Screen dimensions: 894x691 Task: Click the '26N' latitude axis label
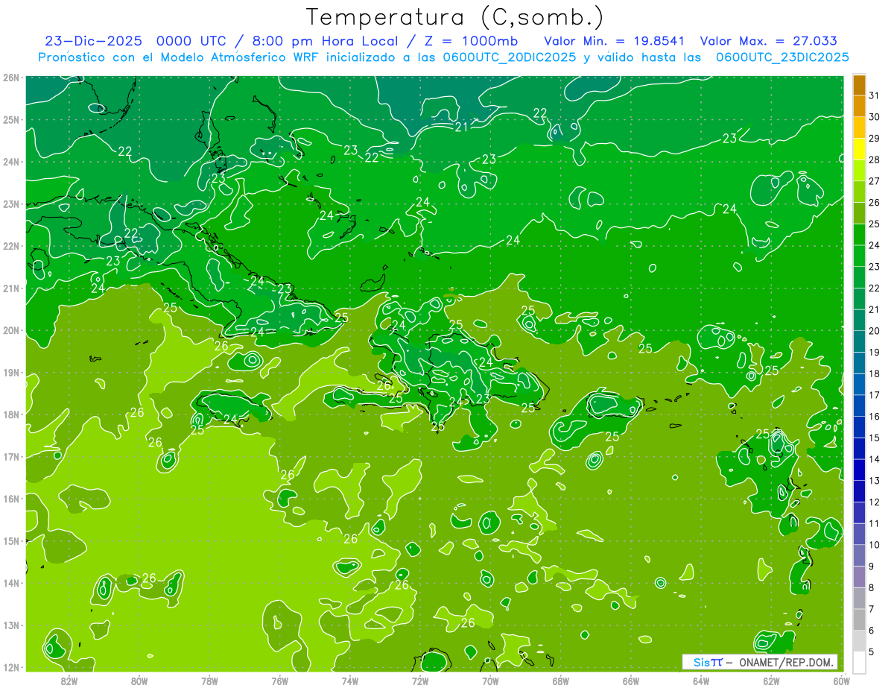[x=11, y=78]
